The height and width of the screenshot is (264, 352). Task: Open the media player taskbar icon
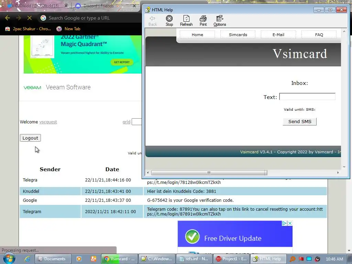79,259
